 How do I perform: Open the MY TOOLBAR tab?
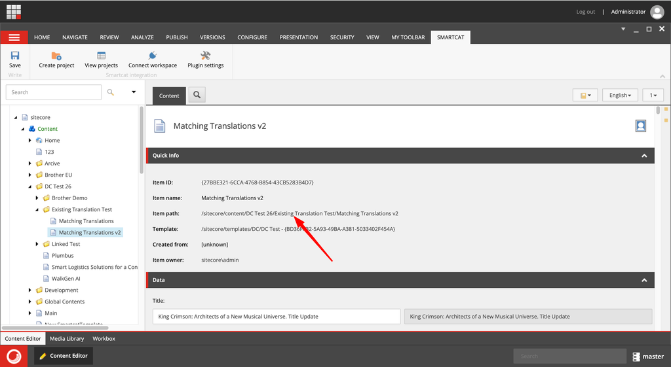[x=408, y=37]
